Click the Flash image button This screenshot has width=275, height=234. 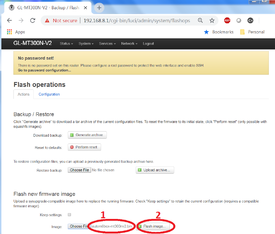click(153, 226)
